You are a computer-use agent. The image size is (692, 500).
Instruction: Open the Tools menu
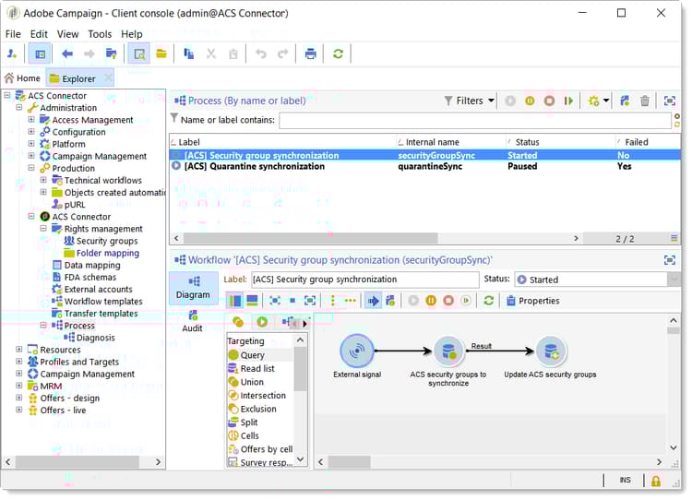click(x=100, y=34)
